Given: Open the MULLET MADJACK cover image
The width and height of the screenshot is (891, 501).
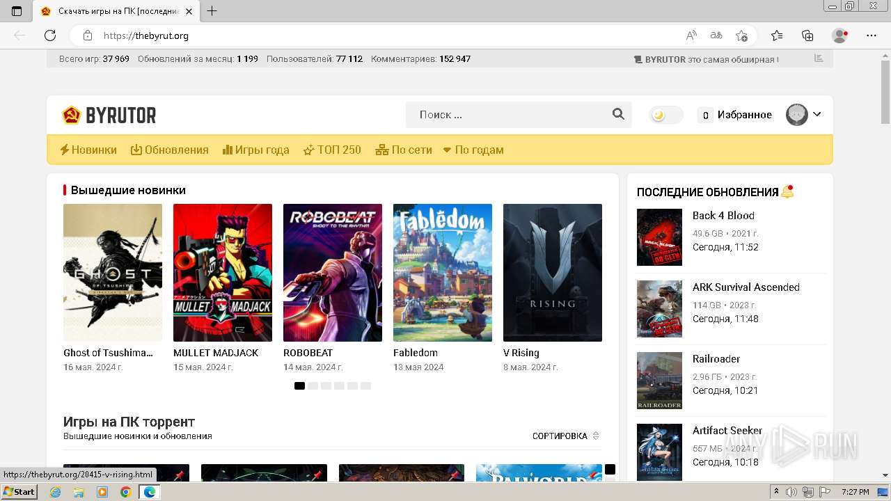Looking at the screenshot, I should coord(223,273).
